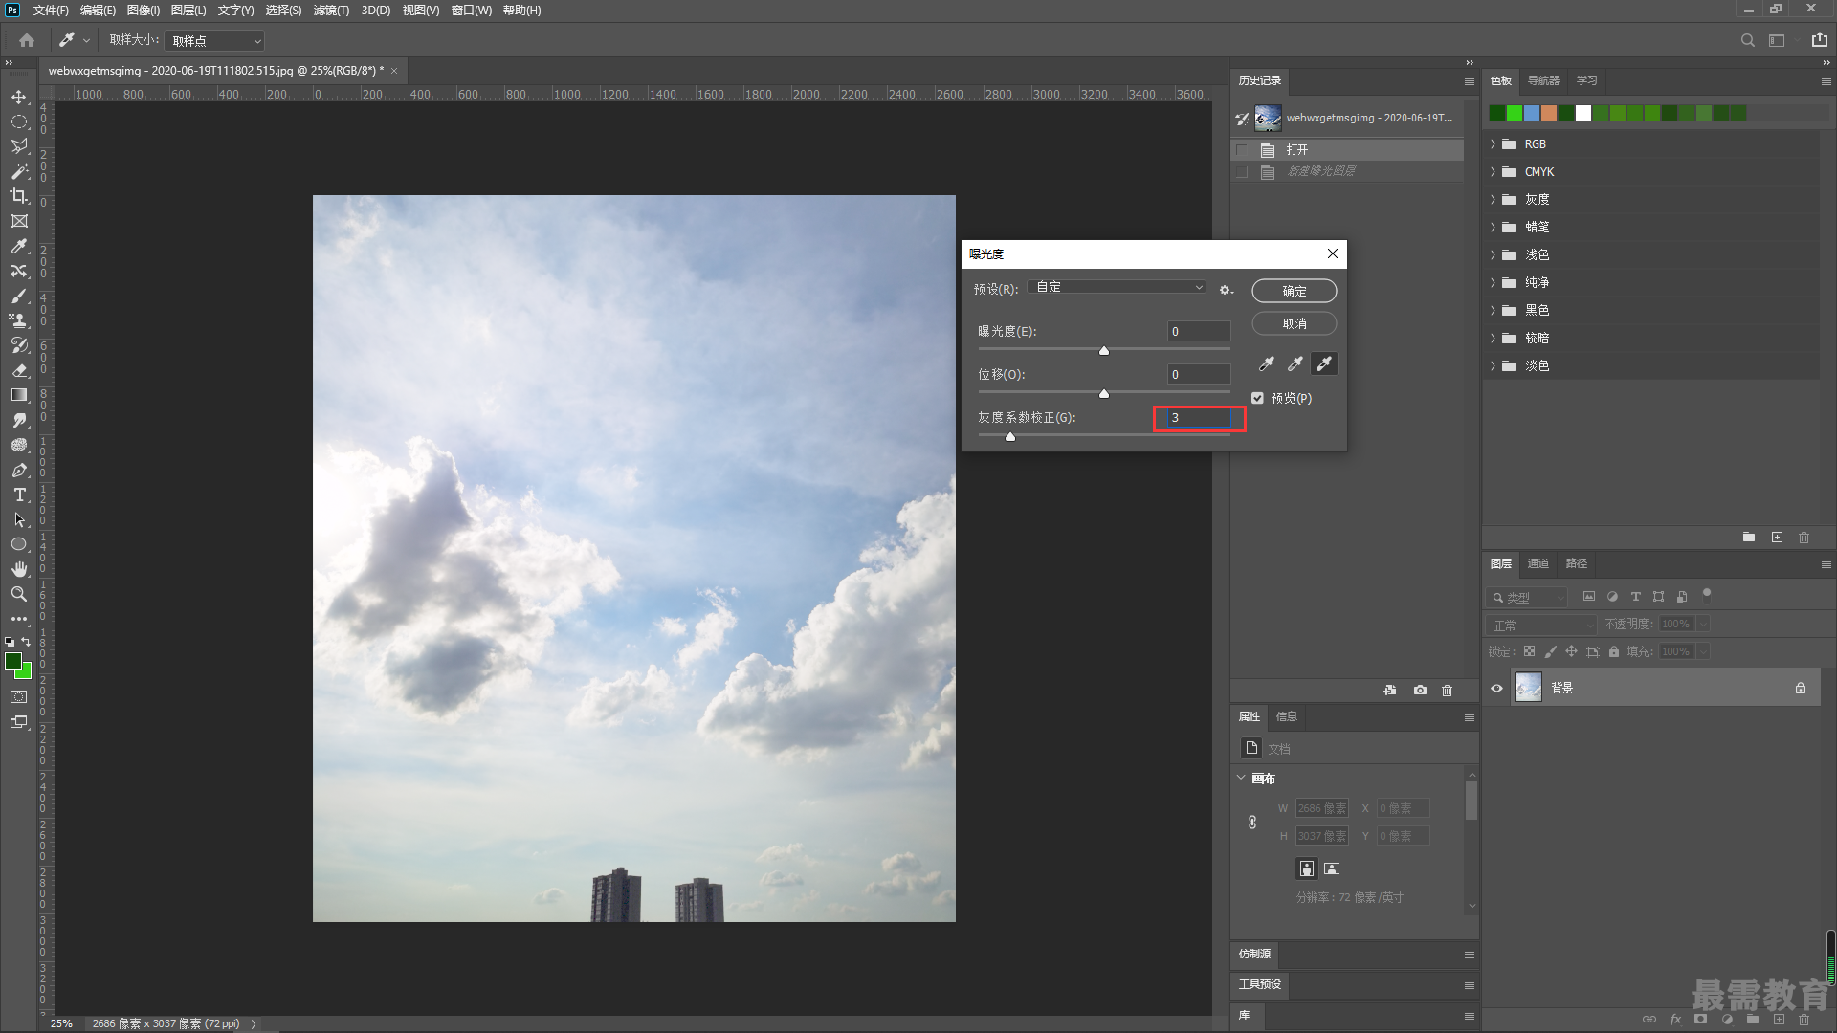This screenshot has width=1837, height=1033.
Task: Click the 取消 button
Action: (x=1295, y=323)
